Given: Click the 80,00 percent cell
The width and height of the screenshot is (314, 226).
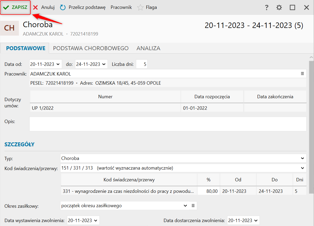Looking at the screenshot, I should [208, 191].
